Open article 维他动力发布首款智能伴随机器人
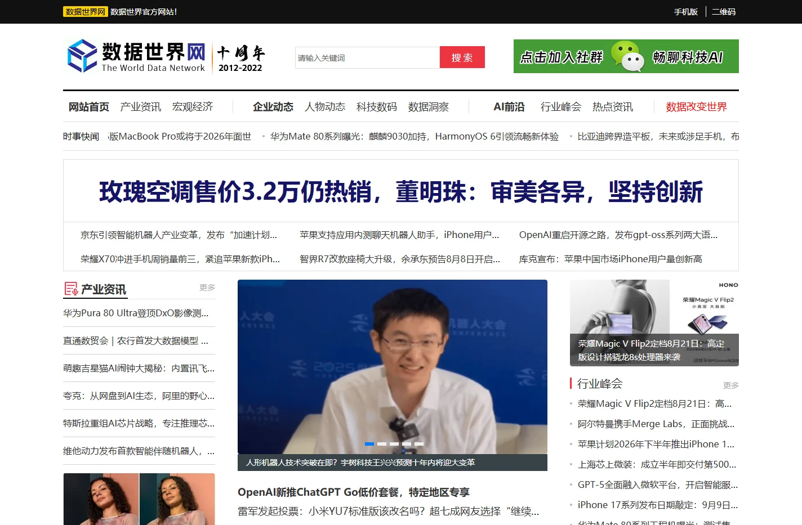Screen dimensions: 802x525 [139, 451]
